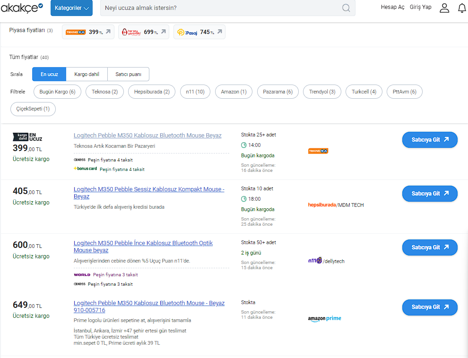Toggle PttAvm (6) filter

tap(405, 92)
